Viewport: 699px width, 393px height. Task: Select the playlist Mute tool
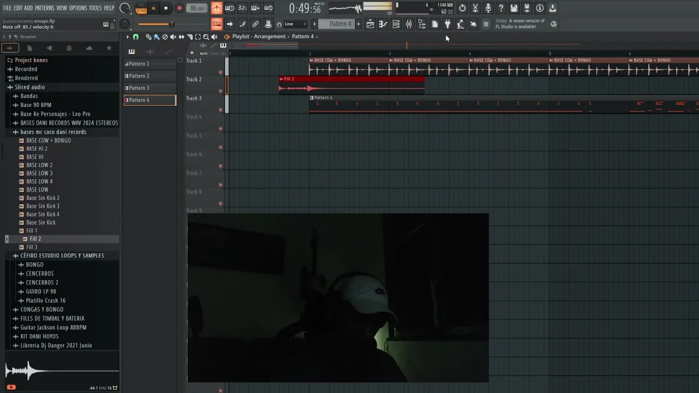pos(173,37)
